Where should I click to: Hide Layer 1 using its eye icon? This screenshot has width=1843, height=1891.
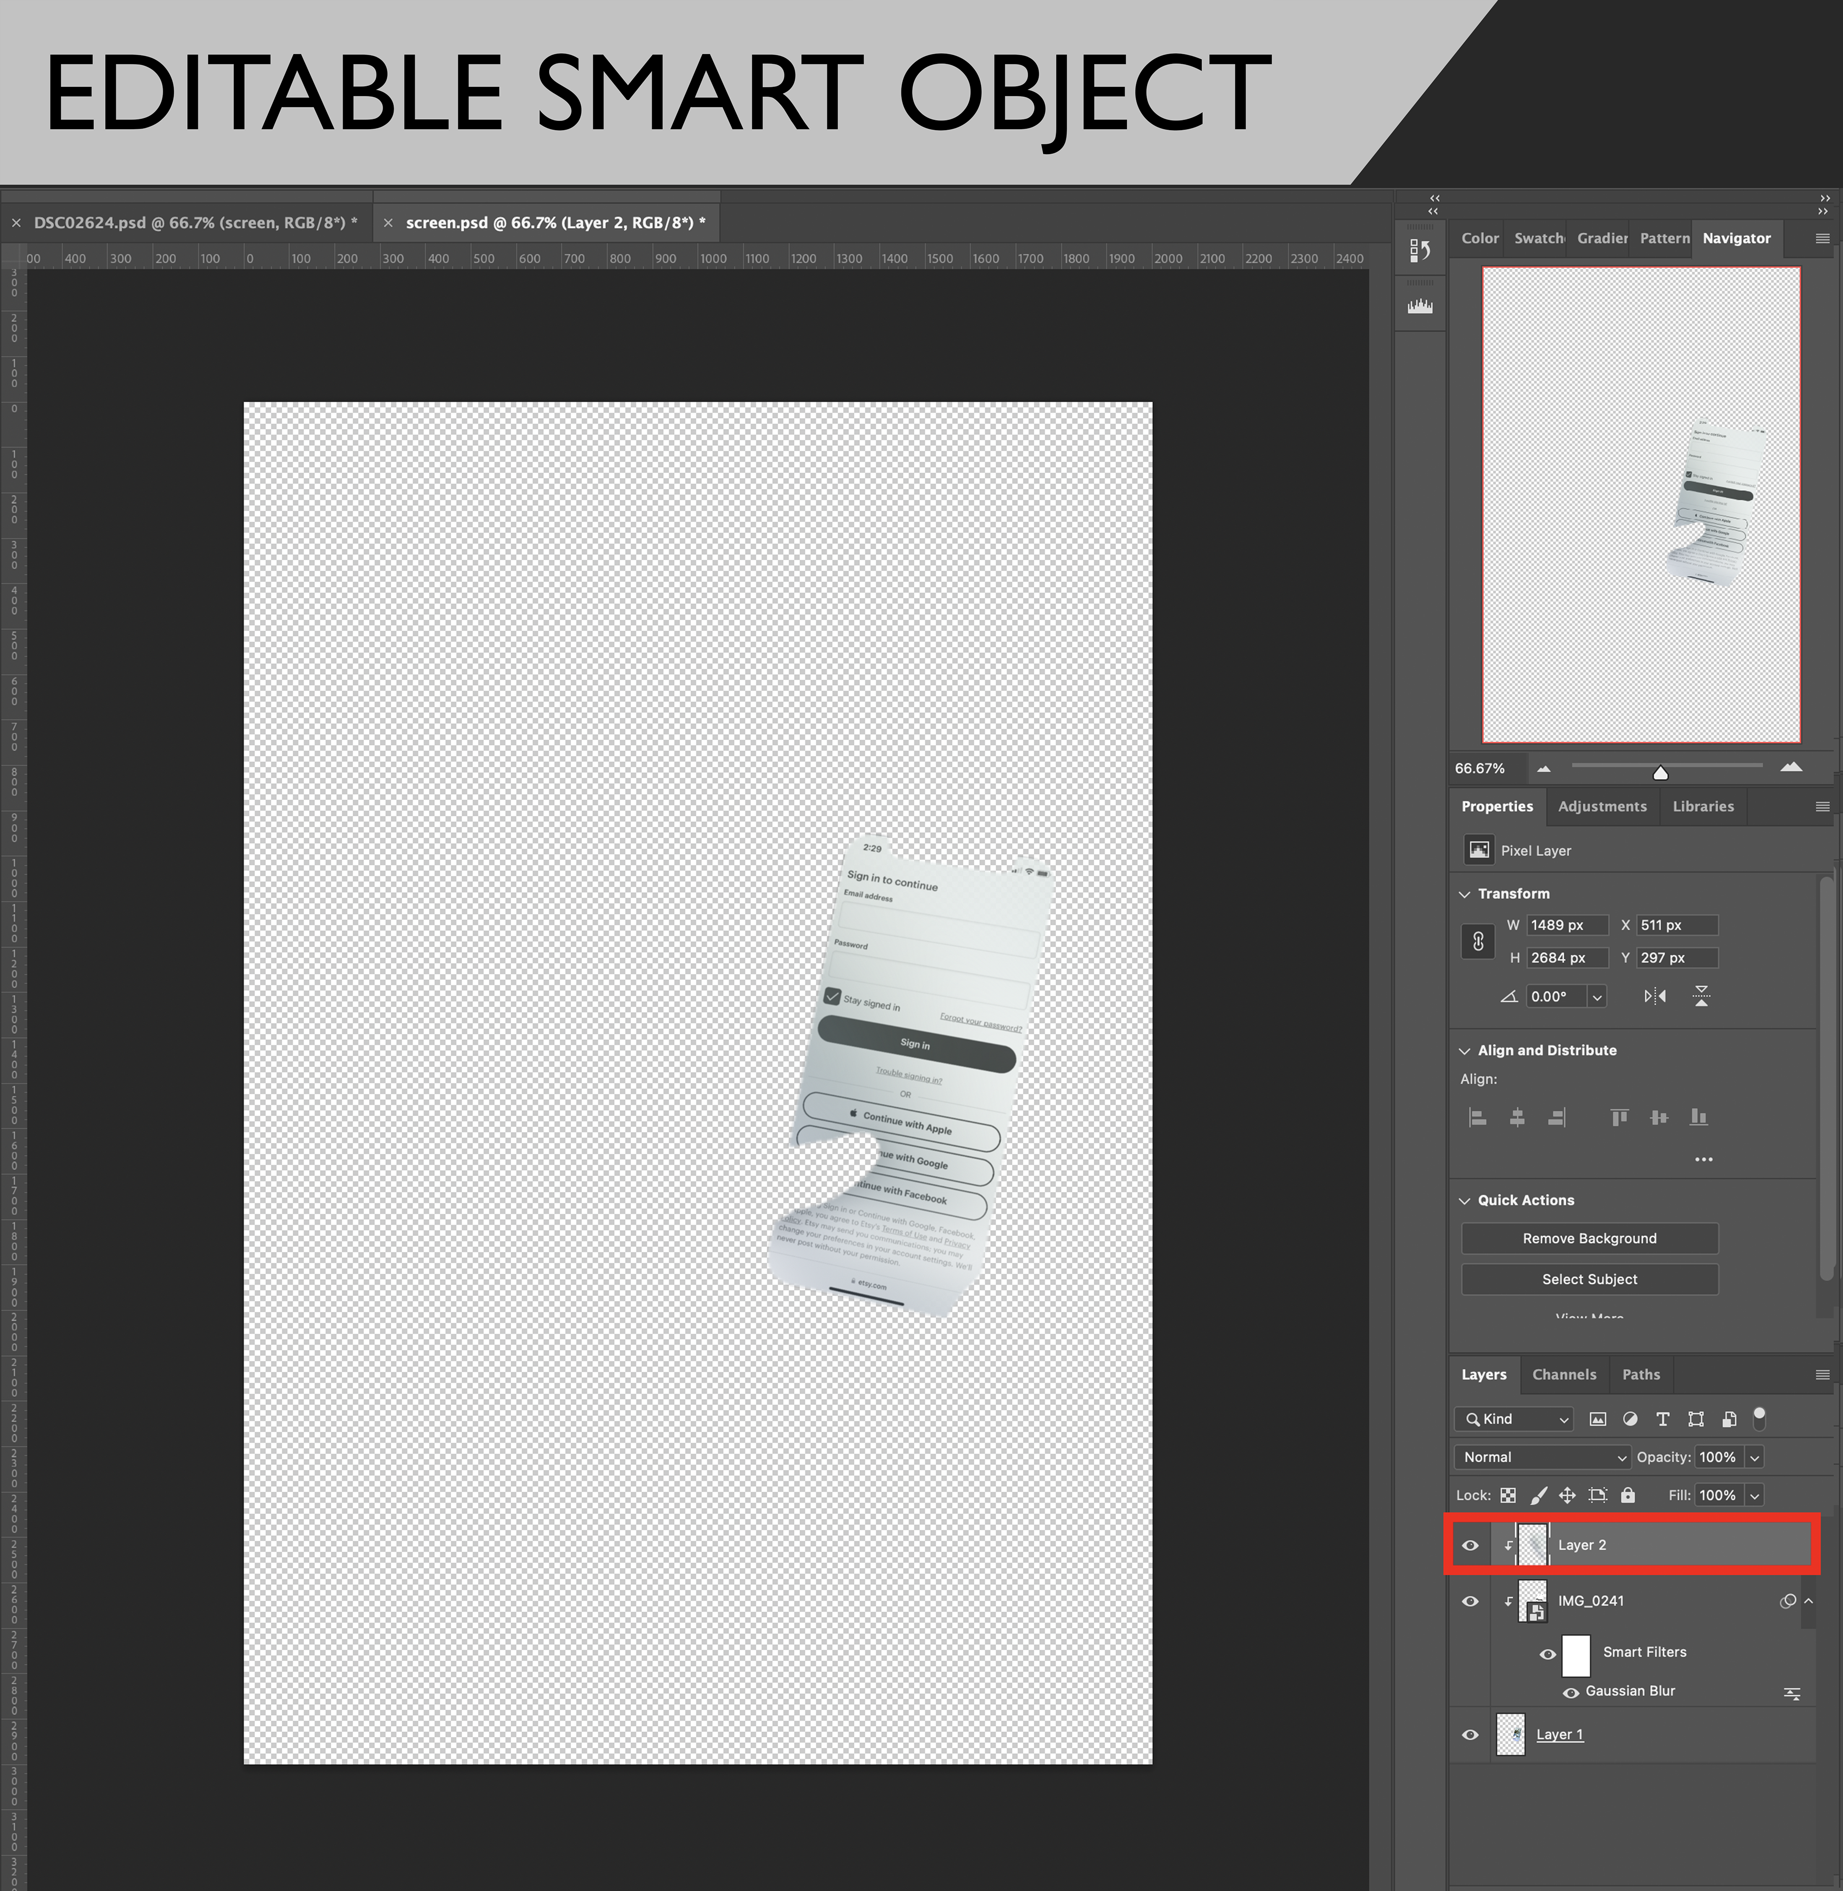1471,1735
